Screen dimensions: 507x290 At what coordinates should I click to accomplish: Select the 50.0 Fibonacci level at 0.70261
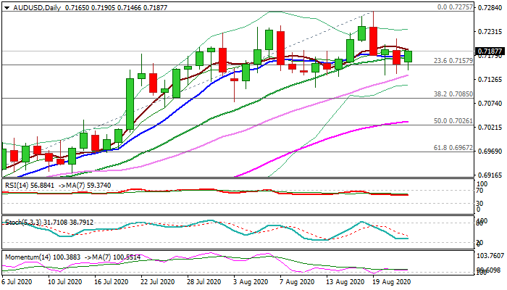point(453,121)
